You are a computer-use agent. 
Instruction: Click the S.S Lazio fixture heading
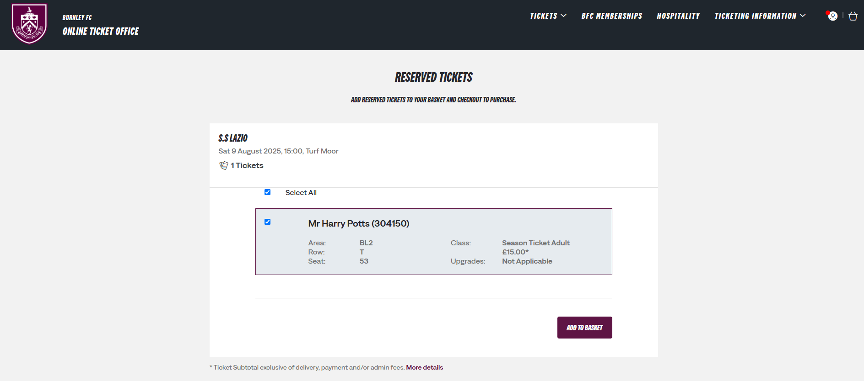coord(233,138)
